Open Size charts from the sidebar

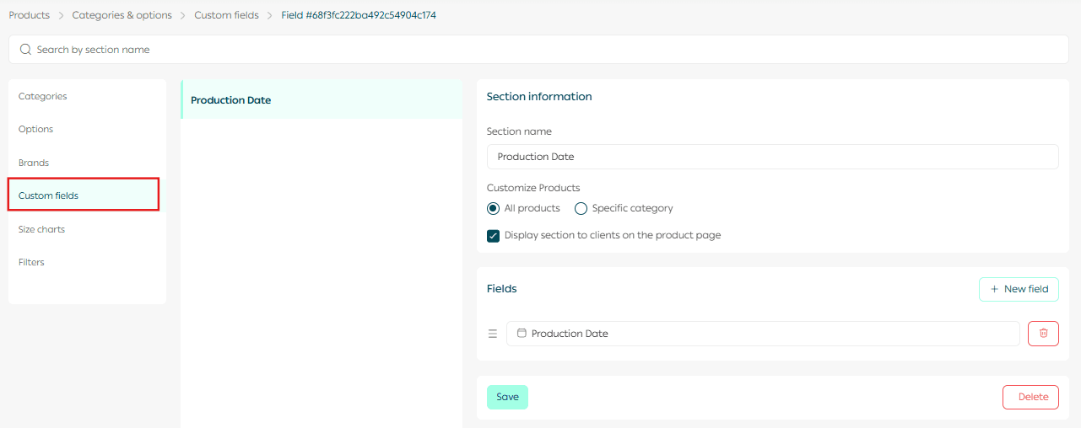point(42,229)
